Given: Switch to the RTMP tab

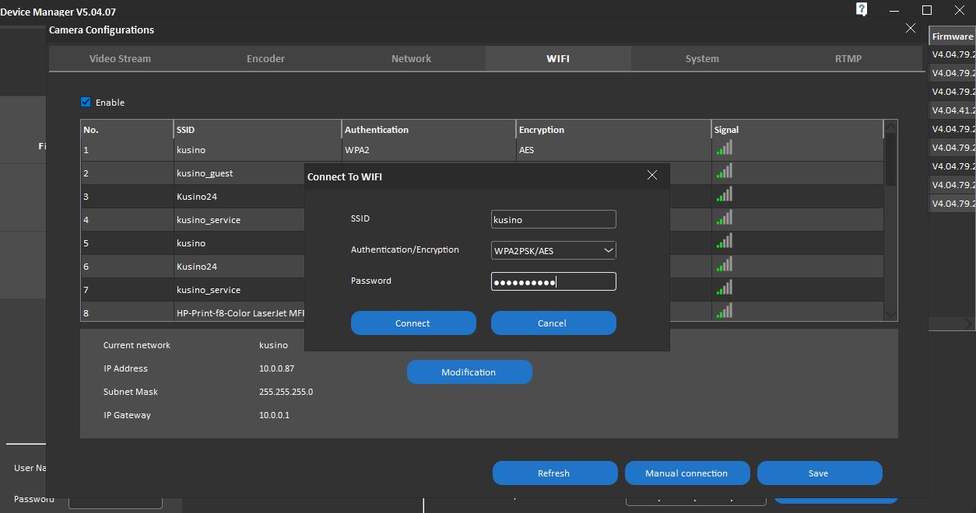Looking at the screenshot, I should 848,58.
